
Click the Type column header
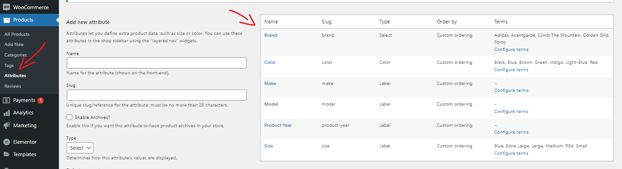[x=384, y=22]
